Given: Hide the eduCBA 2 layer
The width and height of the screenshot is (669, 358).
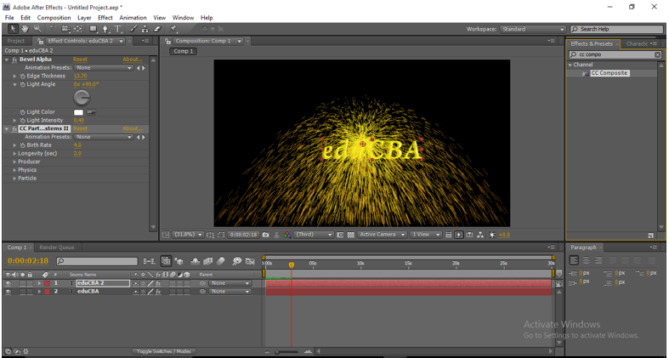Looking at the screenshot, I should (x=9, y=283).
